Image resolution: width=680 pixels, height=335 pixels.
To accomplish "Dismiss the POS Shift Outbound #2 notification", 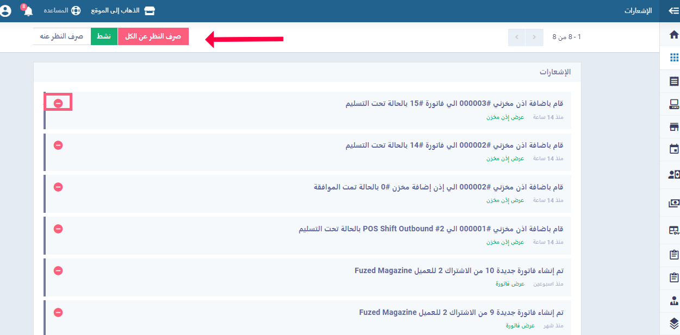I will (x=58, y=229).
